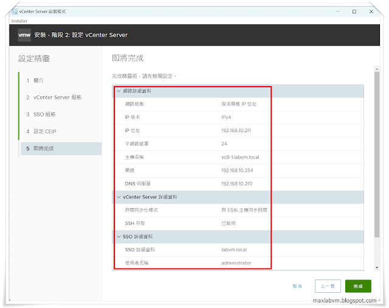Go to wizard step 1 簡介

tap(35, 81)
